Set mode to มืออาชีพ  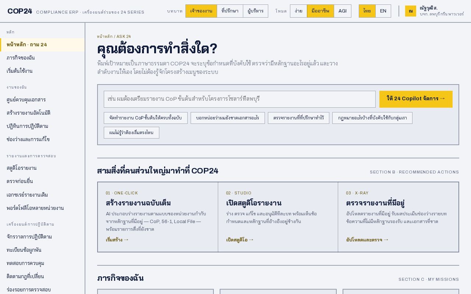tap(320, 11)
